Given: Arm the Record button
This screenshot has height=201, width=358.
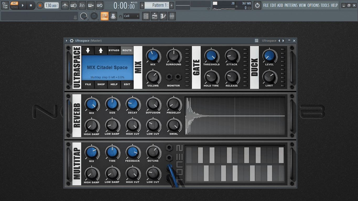Looking at the screenshot, I should click(x=40, y=5).
